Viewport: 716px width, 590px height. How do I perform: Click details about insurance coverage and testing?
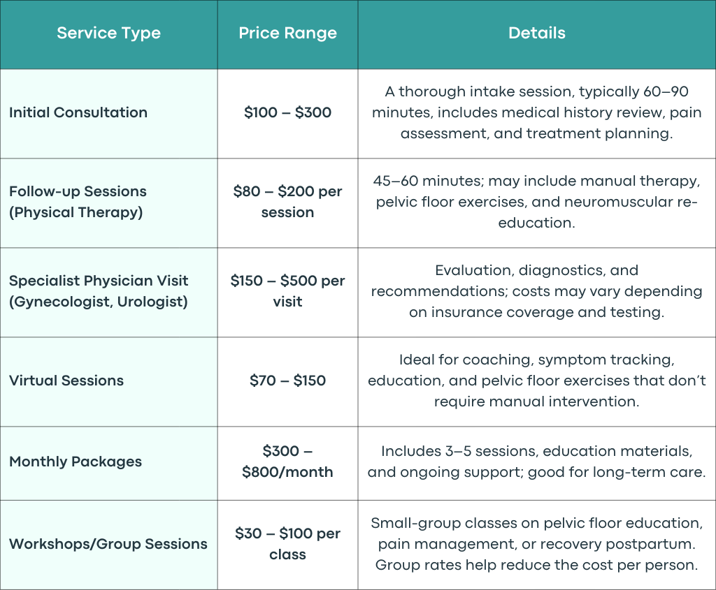536,291
